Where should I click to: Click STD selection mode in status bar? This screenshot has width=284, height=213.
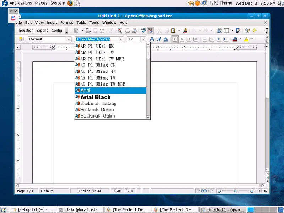(x=130, y=191)
